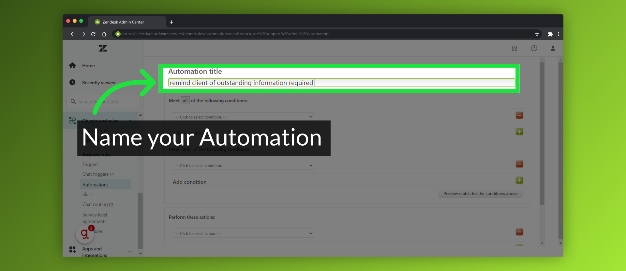
Task: Open the 'Meet all' first condition dropdown
Action: tap(243, 117)
